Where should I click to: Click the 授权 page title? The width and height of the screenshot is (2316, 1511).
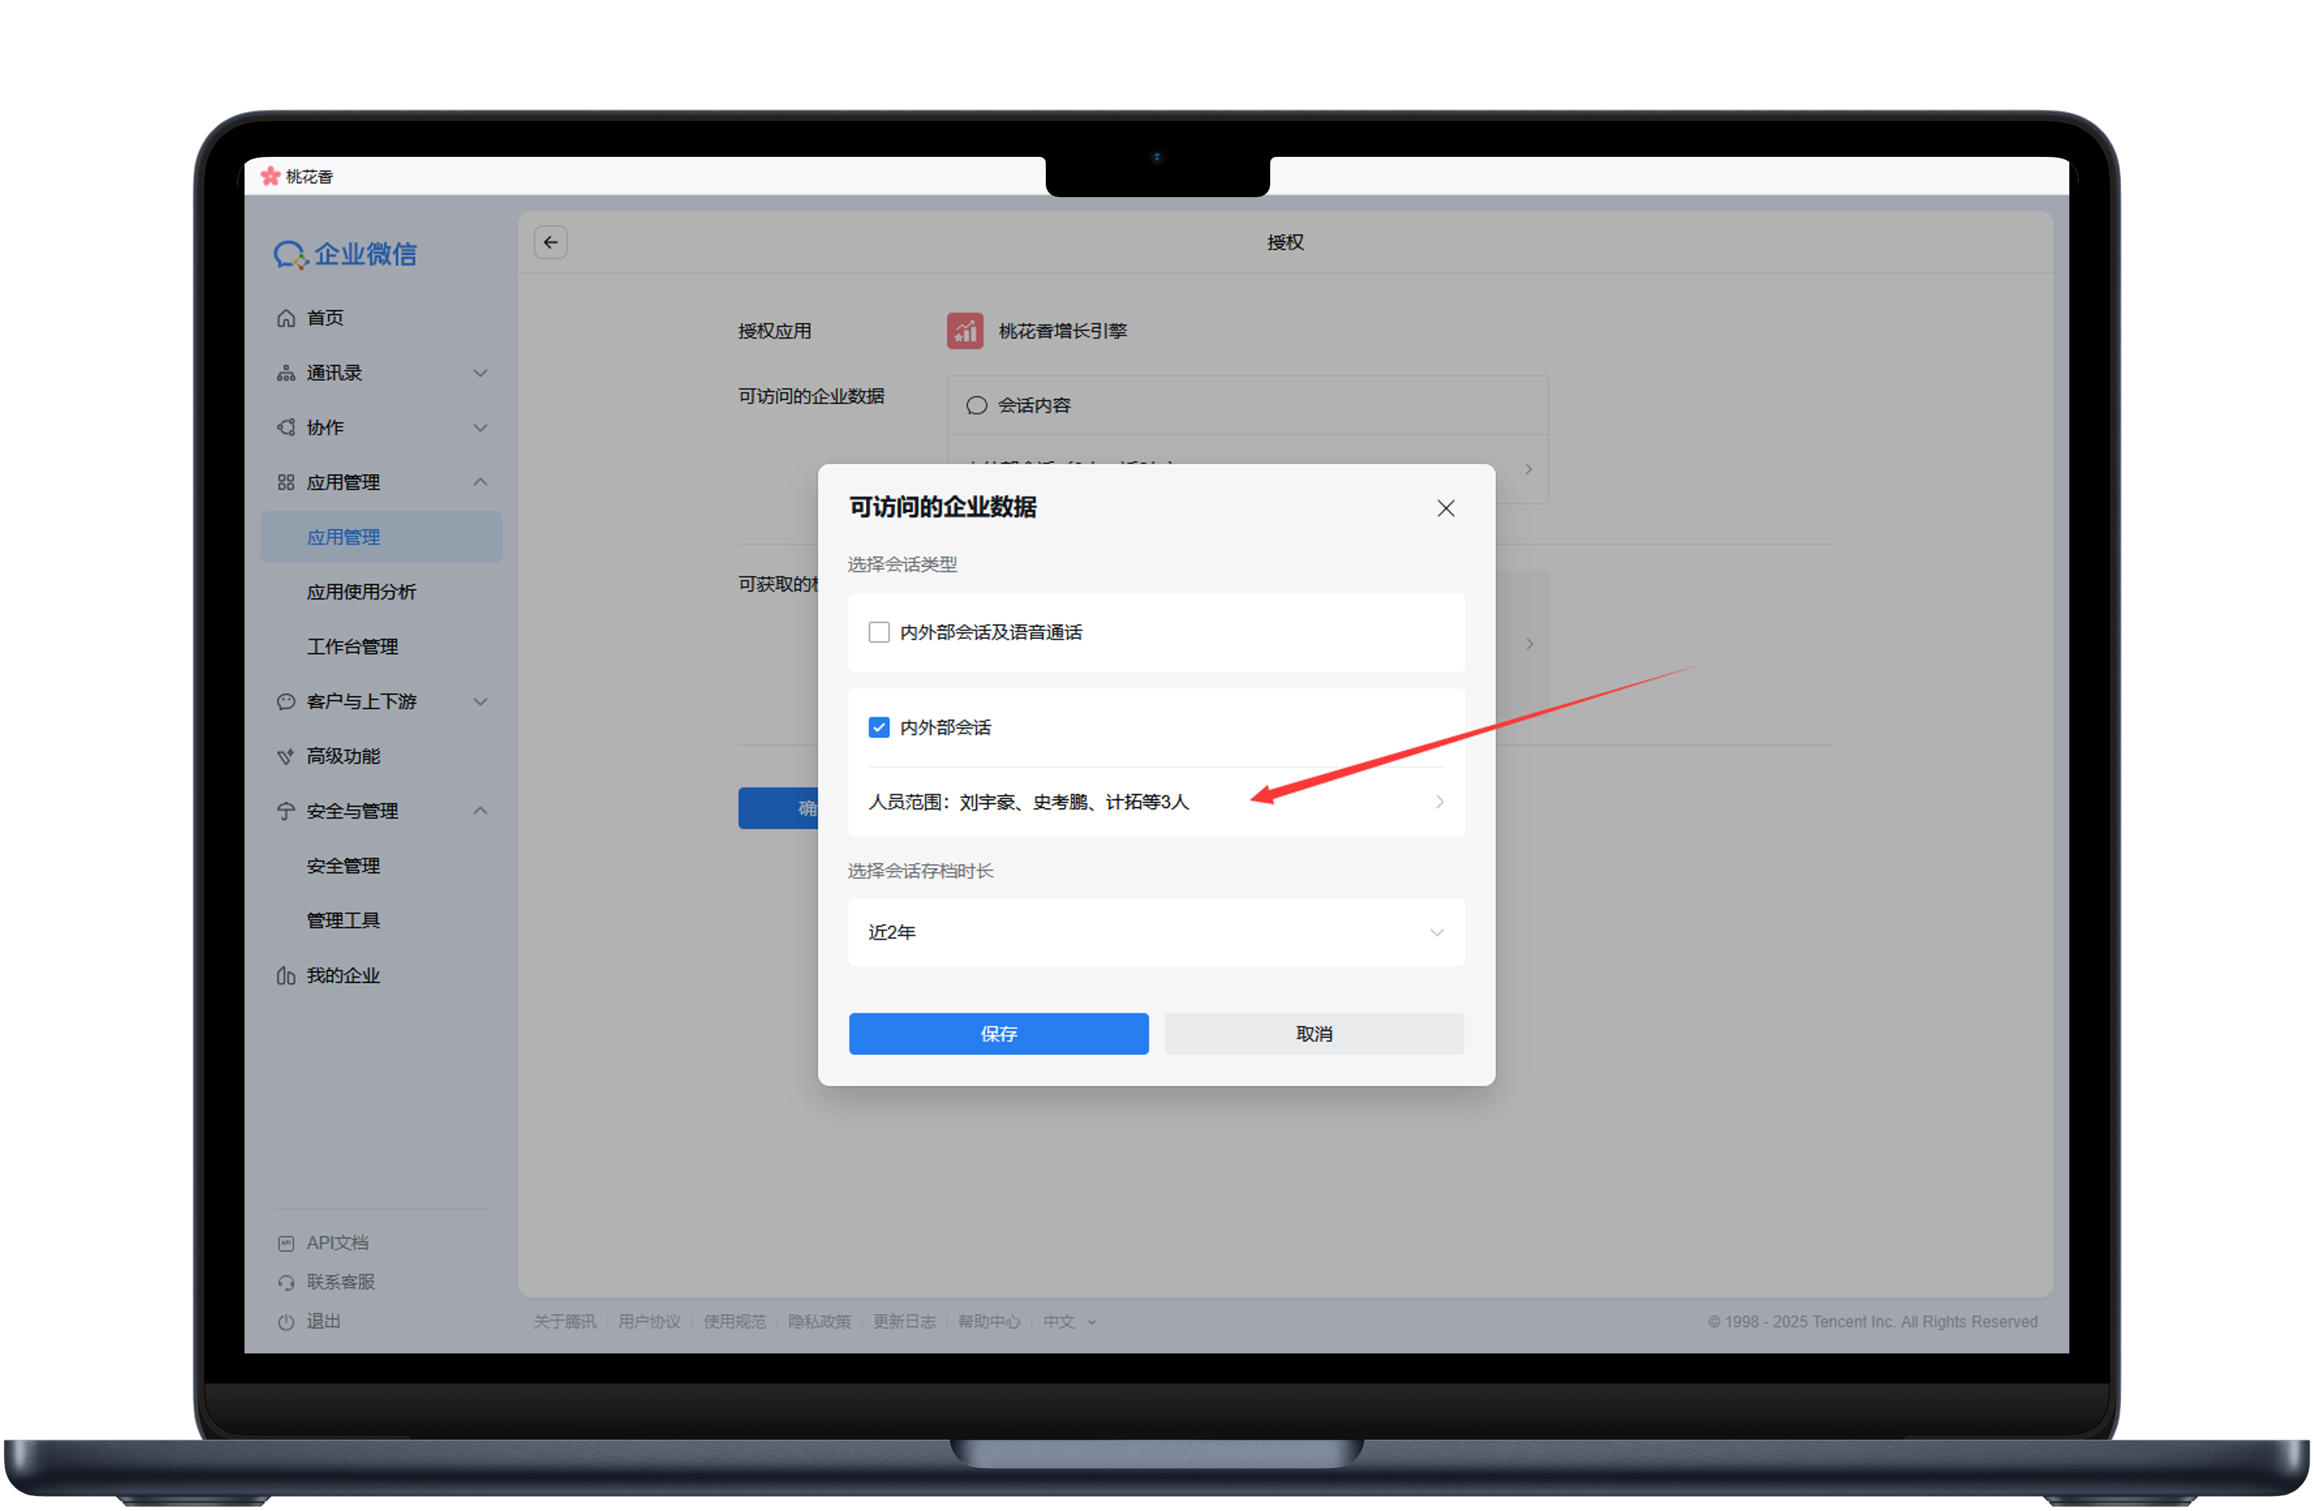click(x=1285, y=242)
